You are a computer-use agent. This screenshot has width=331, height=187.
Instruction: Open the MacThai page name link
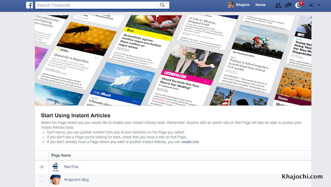71,167
